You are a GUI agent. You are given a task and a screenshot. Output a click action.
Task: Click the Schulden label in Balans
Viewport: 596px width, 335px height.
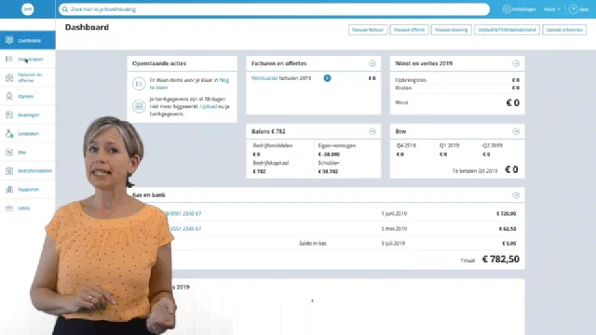(x=329, y=163)
